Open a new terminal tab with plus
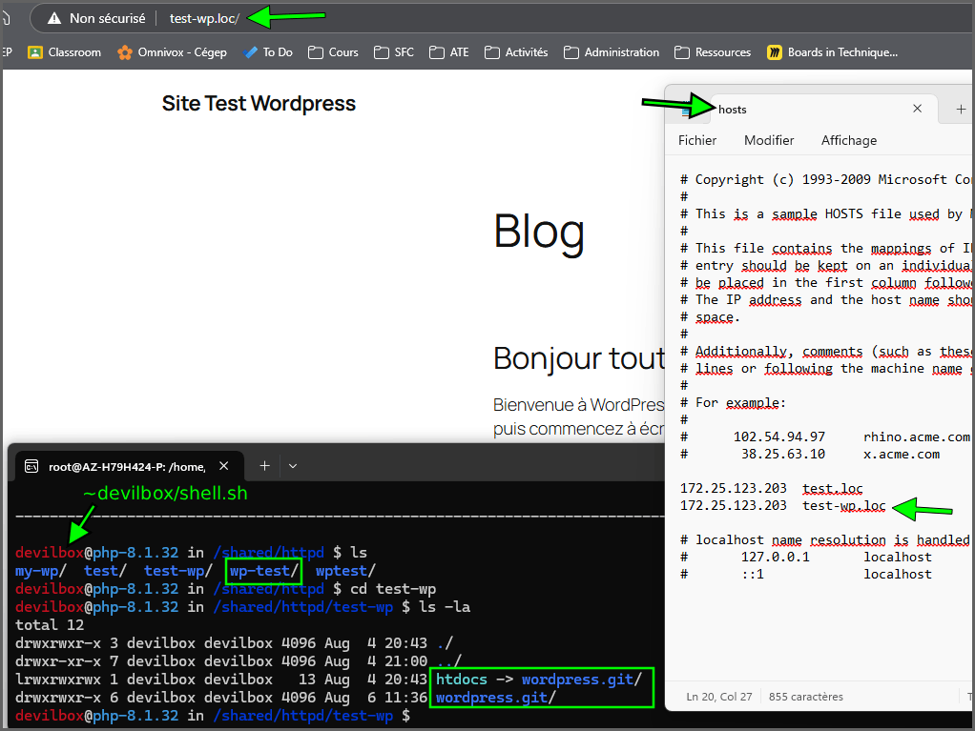Viewport: 975px width, 731px height. pyautogui.click(x=264, y=466)
